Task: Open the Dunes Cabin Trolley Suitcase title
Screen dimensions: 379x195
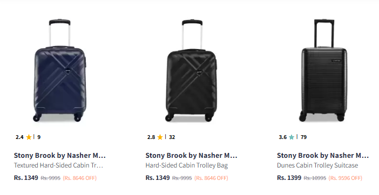Action: 317,165
